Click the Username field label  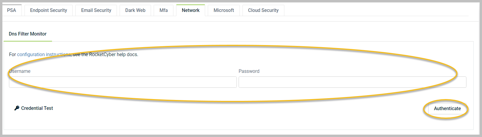[20, 71]
